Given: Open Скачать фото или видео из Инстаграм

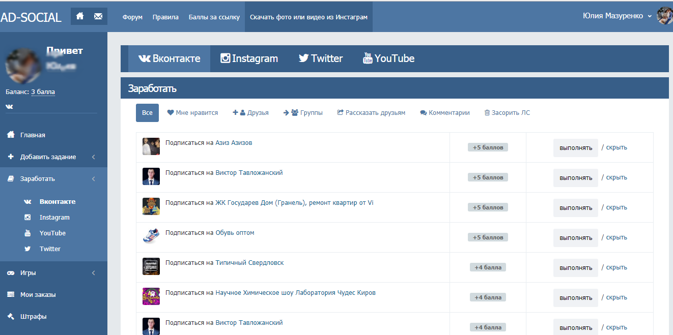Looking at the screenshot, I should click(x=309, y=17).
